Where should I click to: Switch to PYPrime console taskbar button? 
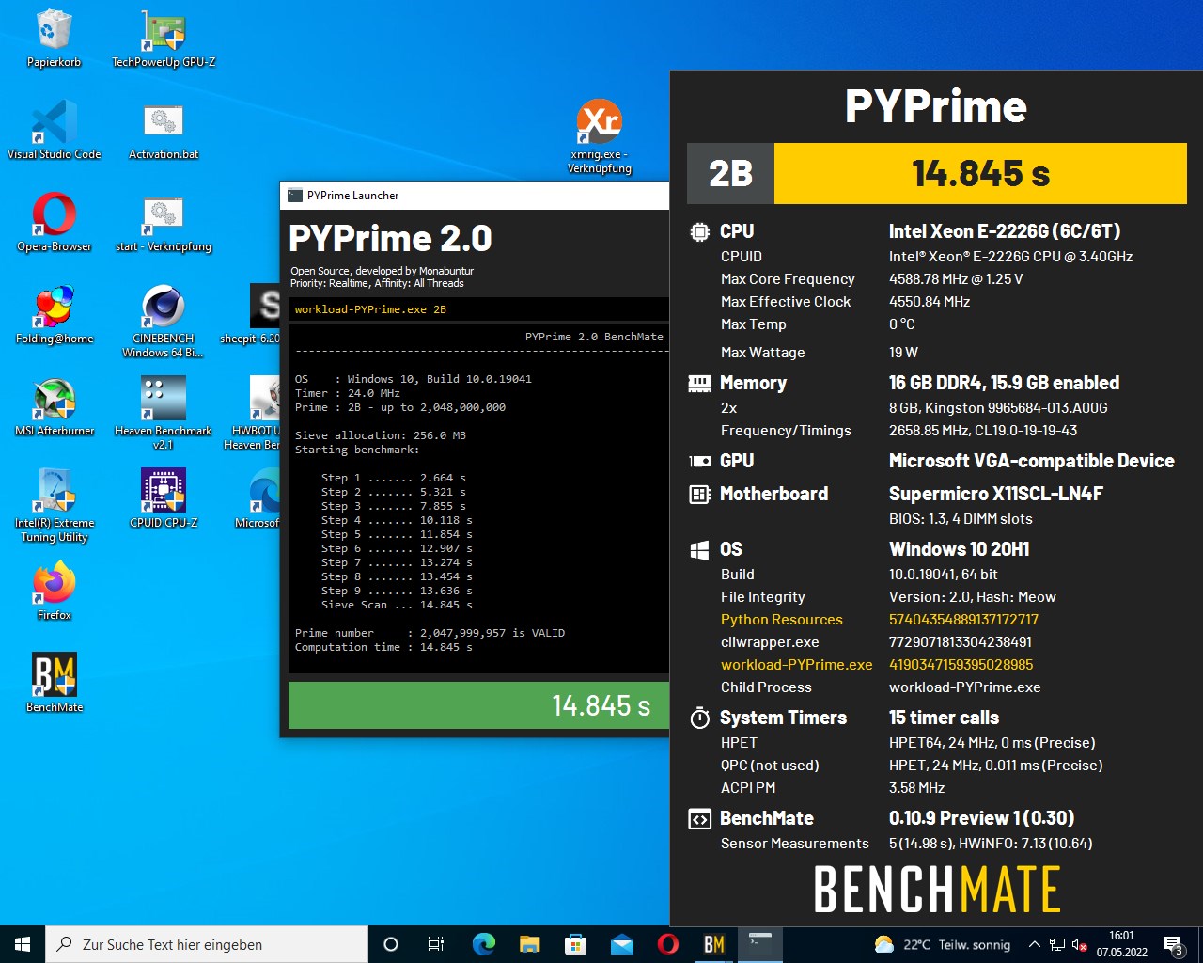coord(760,944)
